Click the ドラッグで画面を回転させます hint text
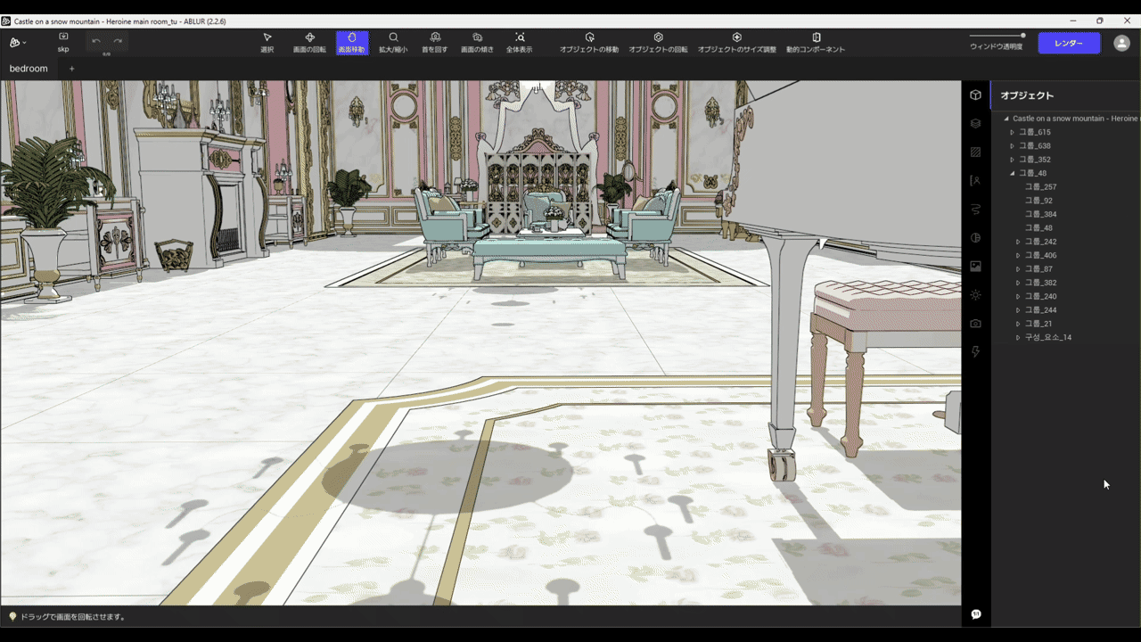Viewport: 1141px width, 642px height. (73, 617)
